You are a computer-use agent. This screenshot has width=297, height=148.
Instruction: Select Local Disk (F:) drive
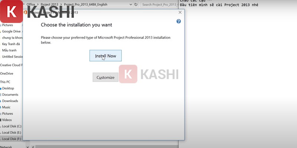click(x=12, y=139)
